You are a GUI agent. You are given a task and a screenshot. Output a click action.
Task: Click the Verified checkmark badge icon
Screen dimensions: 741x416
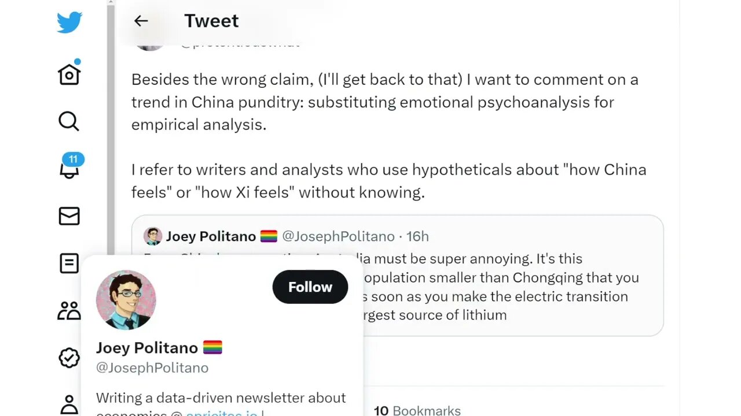69,358
